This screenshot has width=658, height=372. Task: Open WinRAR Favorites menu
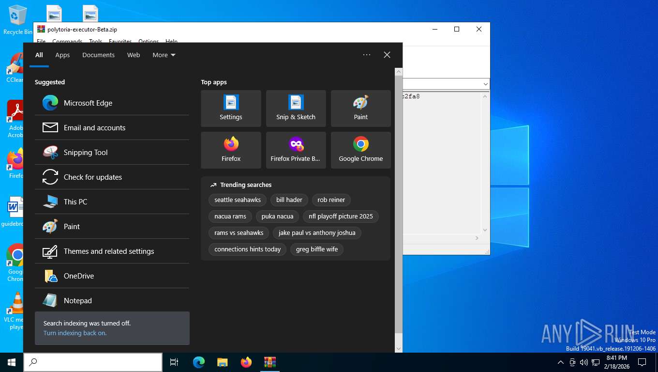120,42
